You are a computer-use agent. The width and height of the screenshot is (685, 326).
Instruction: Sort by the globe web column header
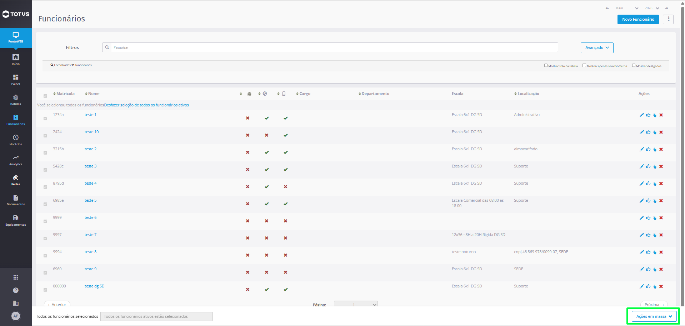coord(263,94)
